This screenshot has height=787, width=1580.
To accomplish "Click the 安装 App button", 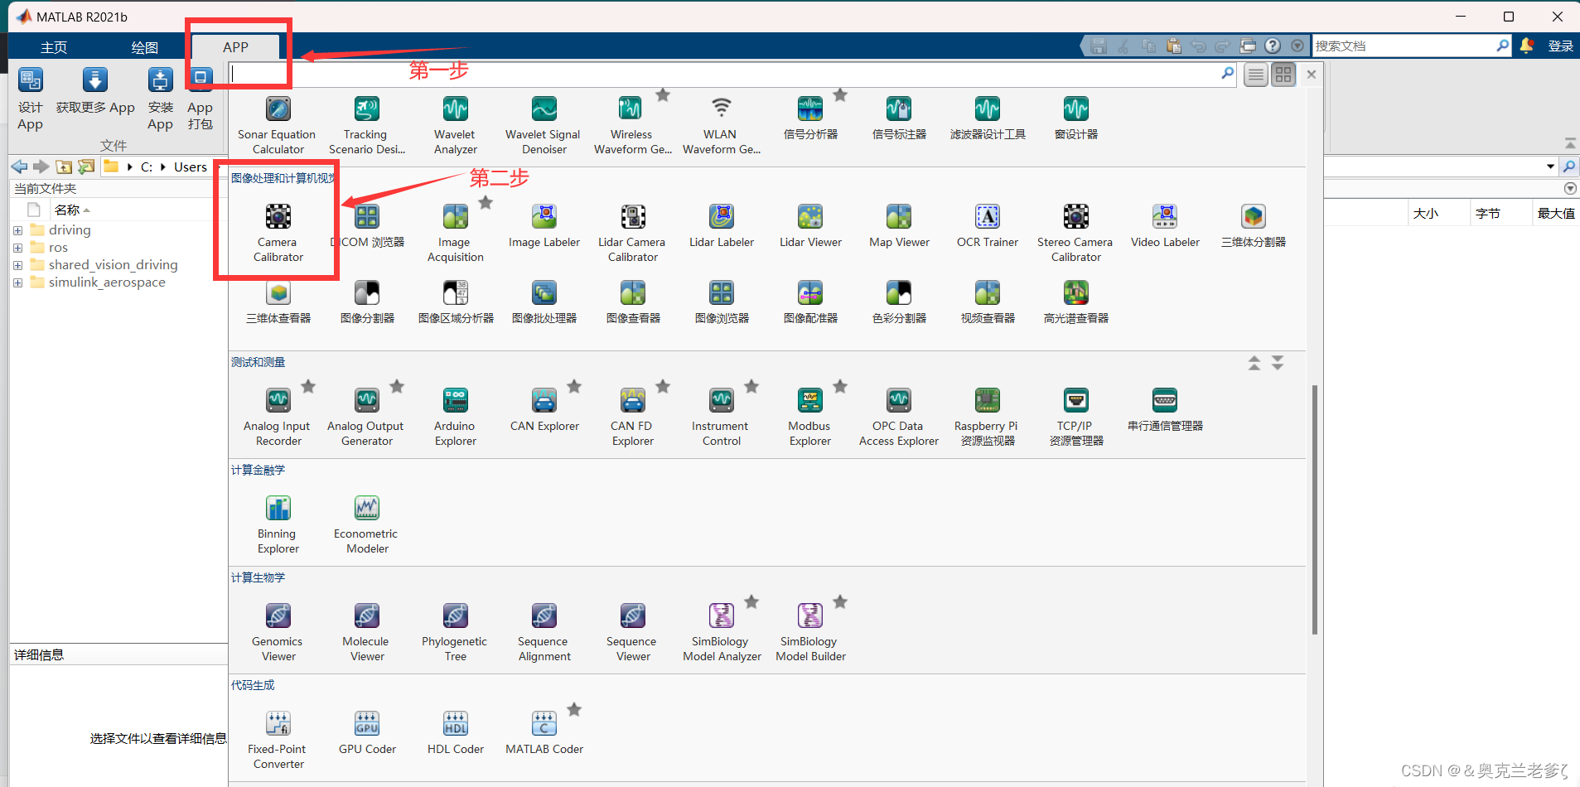I will (161, 99).
